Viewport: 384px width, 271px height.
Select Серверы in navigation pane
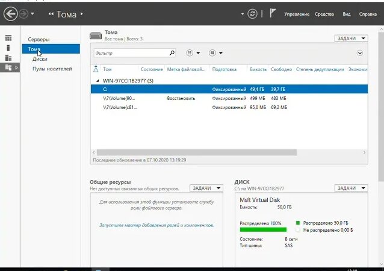[39, 40]
